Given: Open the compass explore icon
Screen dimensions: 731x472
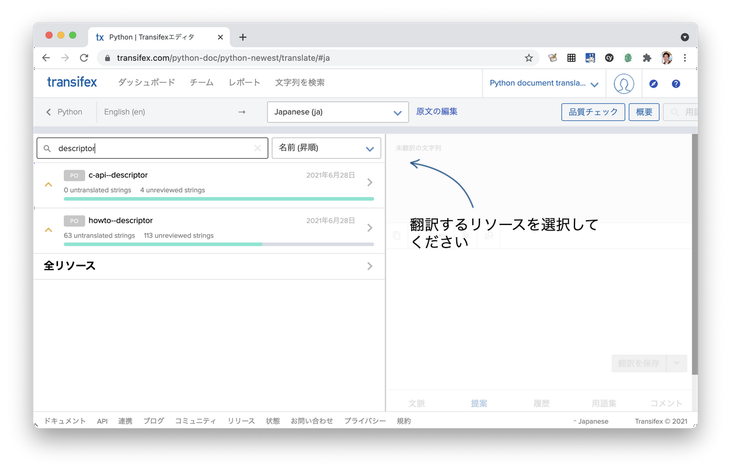Looking at the screenshot, I should (654, 84).
